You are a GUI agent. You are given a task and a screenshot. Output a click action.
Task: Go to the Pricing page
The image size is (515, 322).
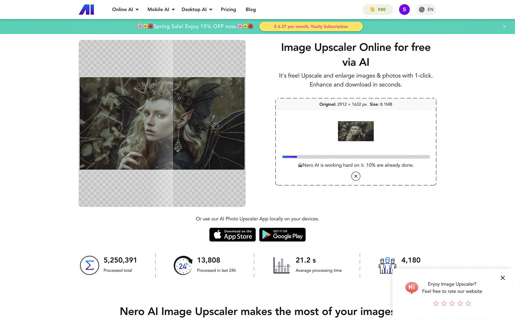coord(228,9)
